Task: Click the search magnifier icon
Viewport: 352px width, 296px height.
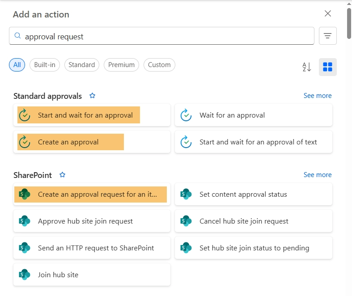Action: point(18,36)
